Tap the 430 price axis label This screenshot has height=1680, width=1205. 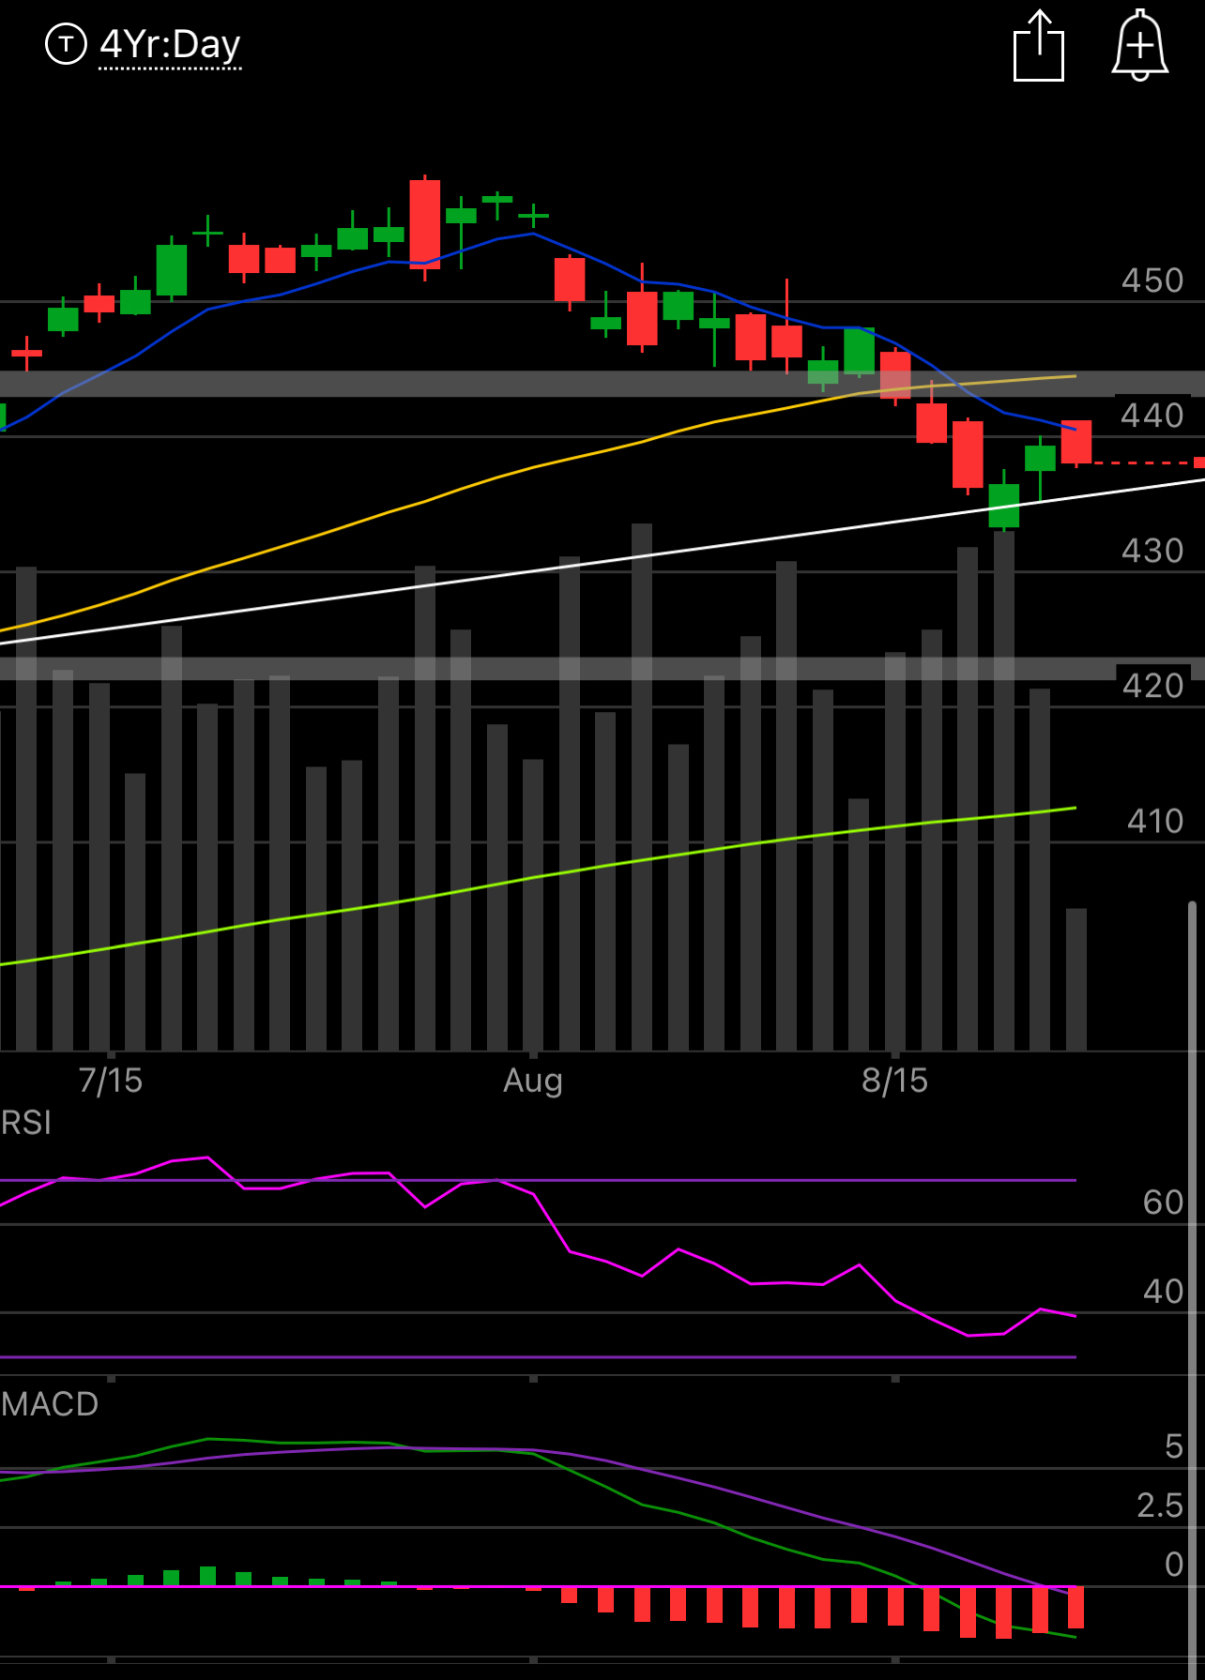pos(1152,551)
